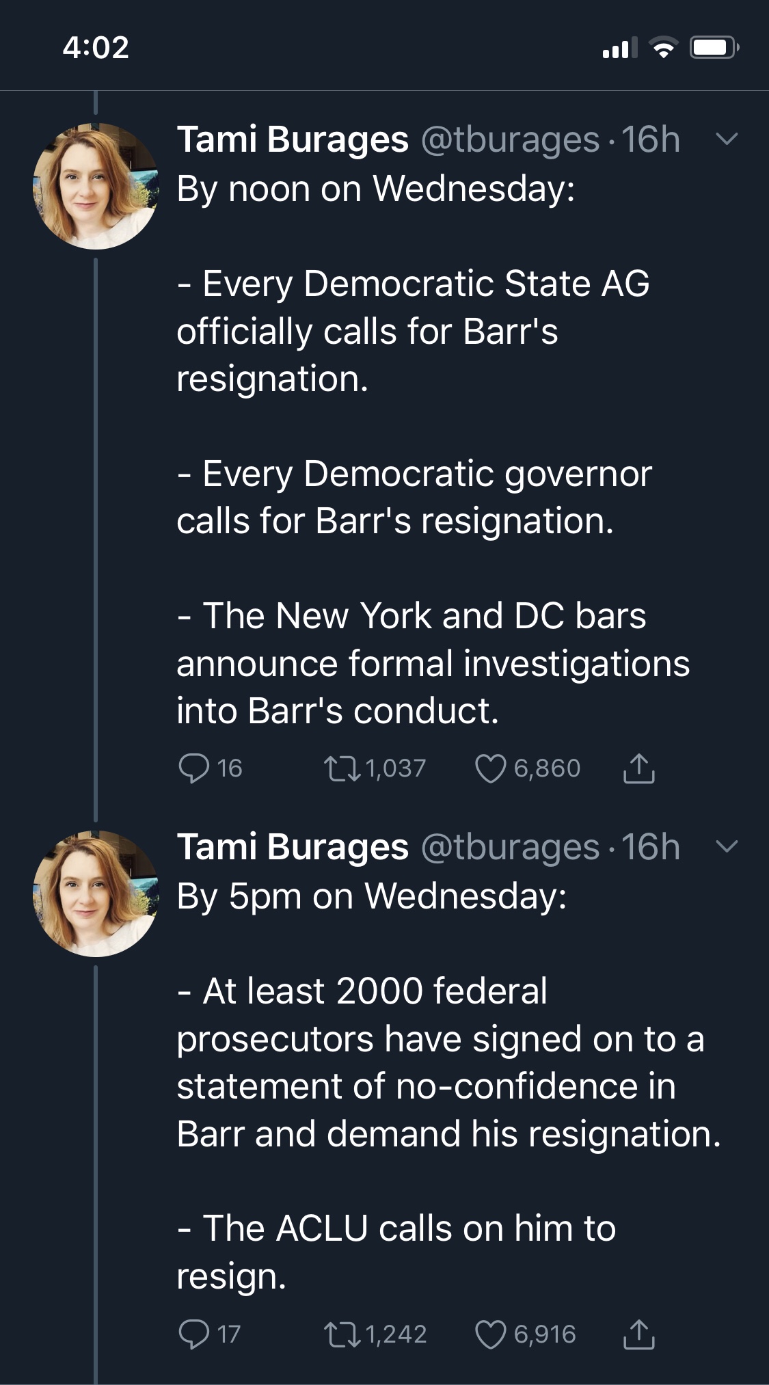The width and height of the screenshot is (769, 1385).
Task: Open Tami Burages profile photo on first tweet
Action: tap(96, 186)
